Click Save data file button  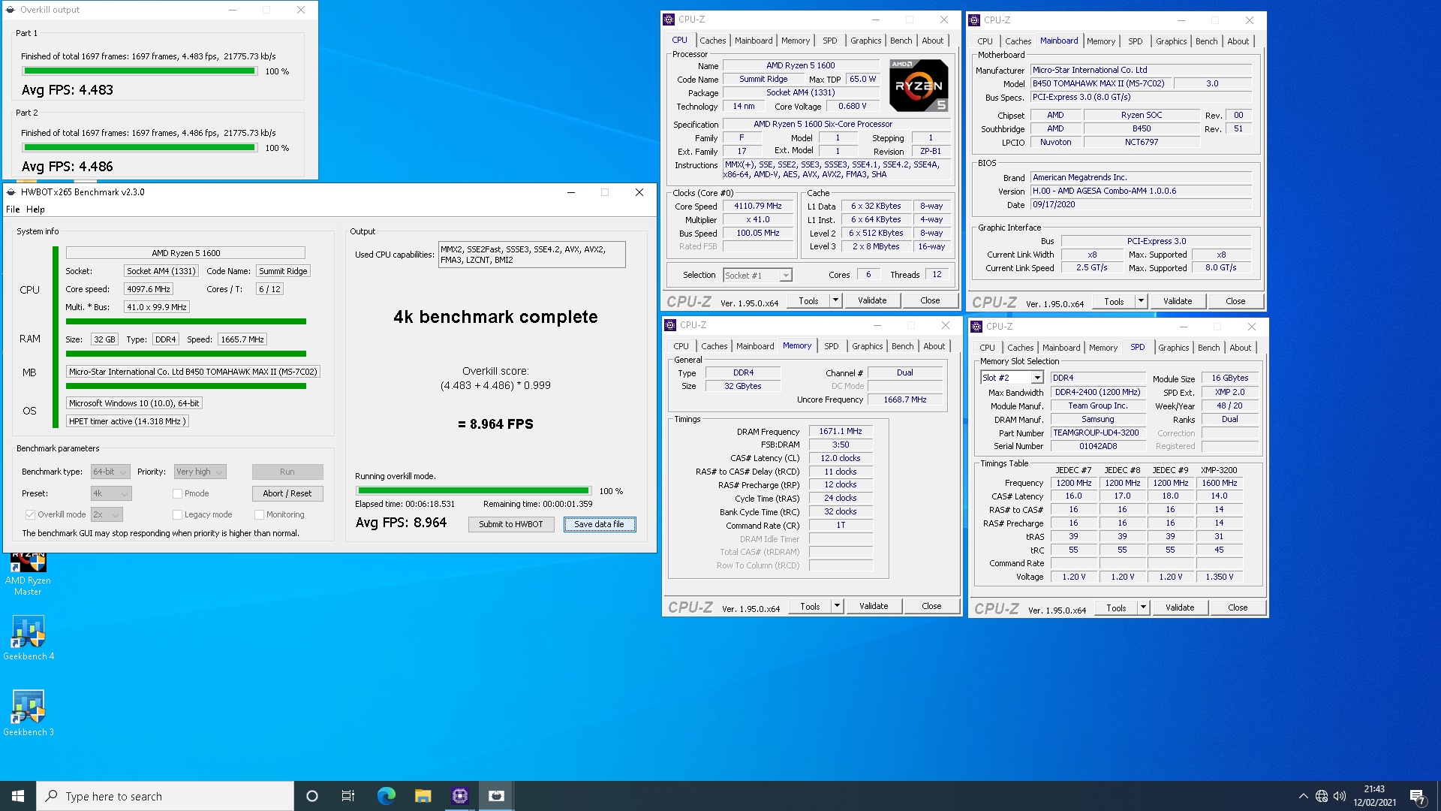point(599,524)
